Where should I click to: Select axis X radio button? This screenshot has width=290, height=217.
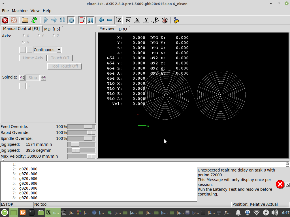point(23,36)
